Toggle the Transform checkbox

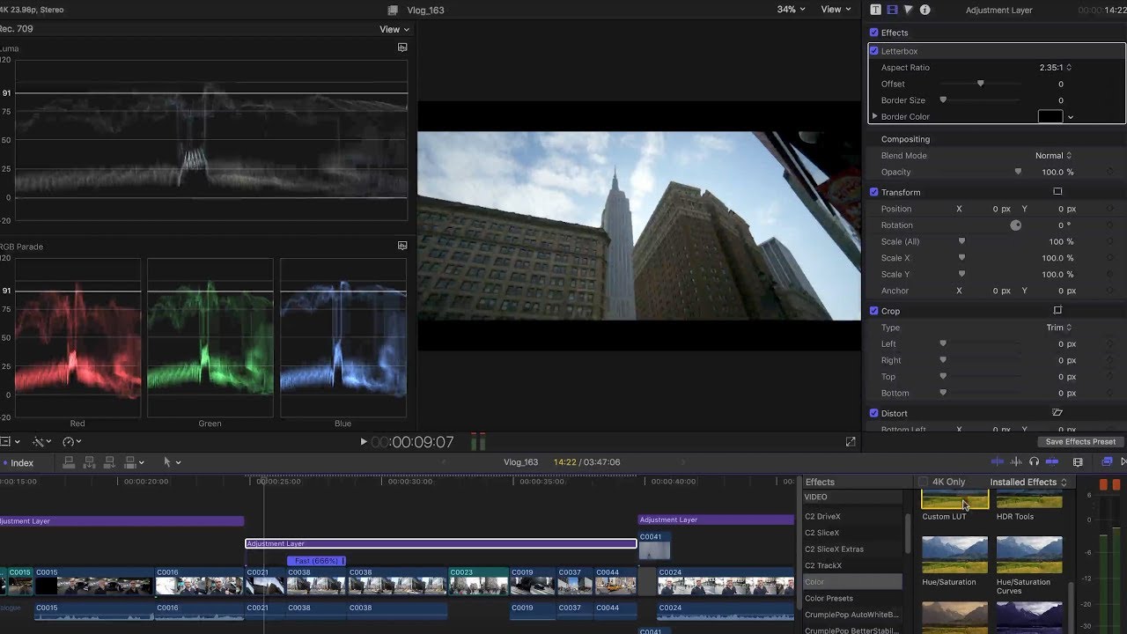873,192
